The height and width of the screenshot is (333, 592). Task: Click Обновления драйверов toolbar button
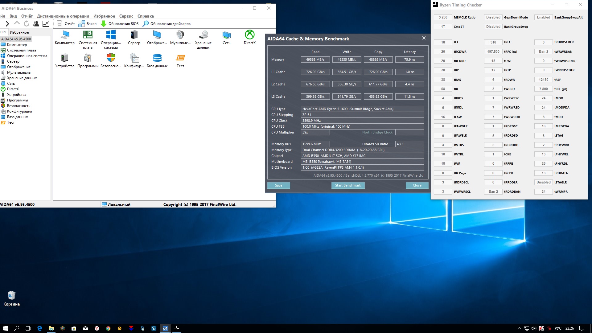(x=167, y=24)
